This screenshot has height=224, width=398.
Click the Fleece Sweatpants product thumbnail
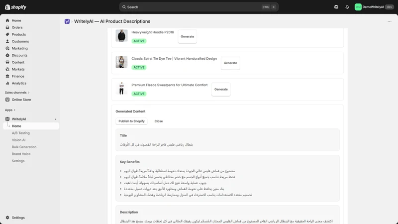pos(121,89)
